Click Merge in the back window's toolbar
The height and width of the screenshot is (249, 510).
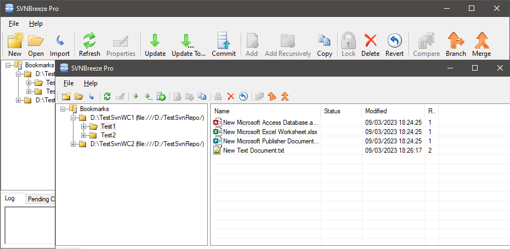(481, 45)
